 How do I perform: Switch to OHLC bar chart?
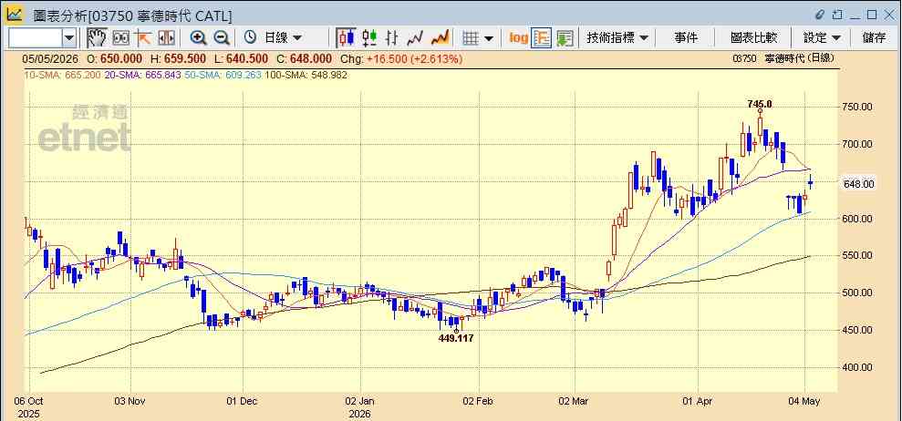(392, 38)
